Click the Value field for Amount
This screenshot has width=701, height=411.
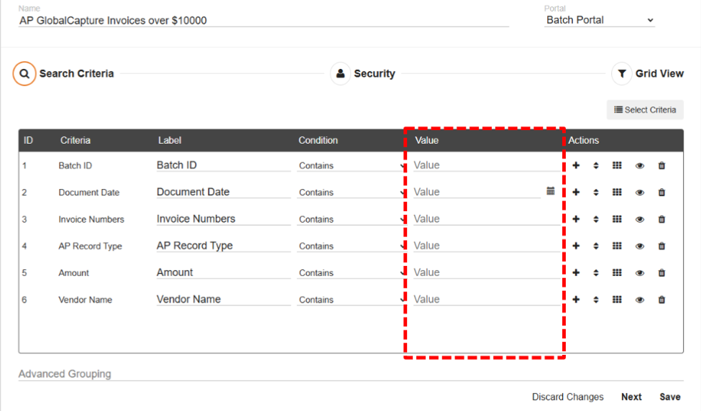[487, 272]
